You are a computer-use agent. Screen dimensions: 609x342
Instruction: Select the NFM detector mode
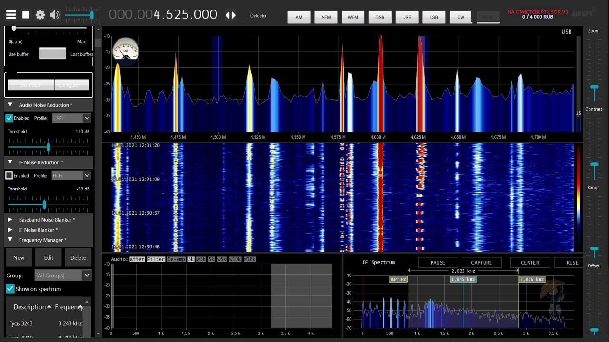click(326, 17)
